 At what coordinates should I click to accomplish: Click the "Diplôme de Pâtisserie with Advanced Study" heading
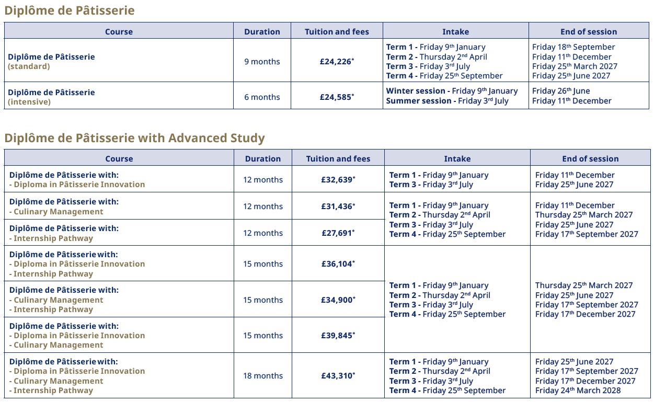[135, 138]
